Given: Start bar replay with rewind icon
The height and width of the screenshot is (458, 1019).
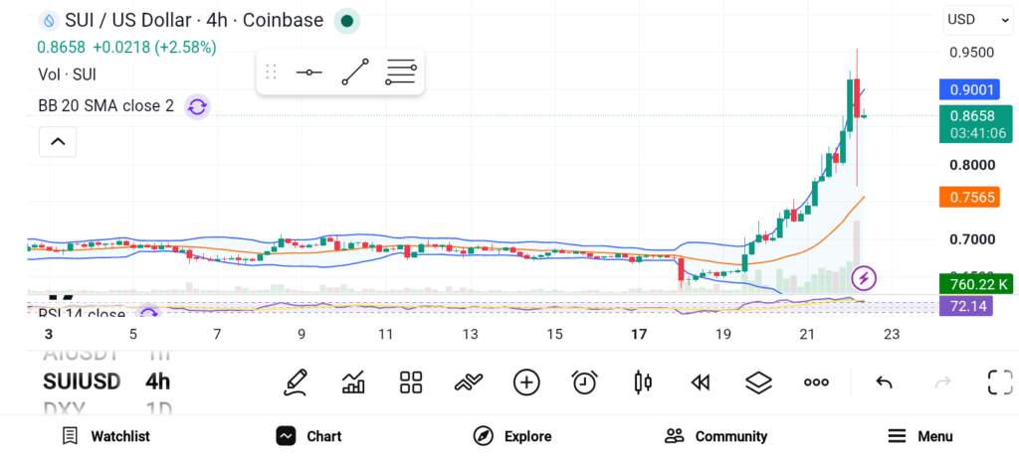Looking at the screenshot, I should [x=700, y=383].
